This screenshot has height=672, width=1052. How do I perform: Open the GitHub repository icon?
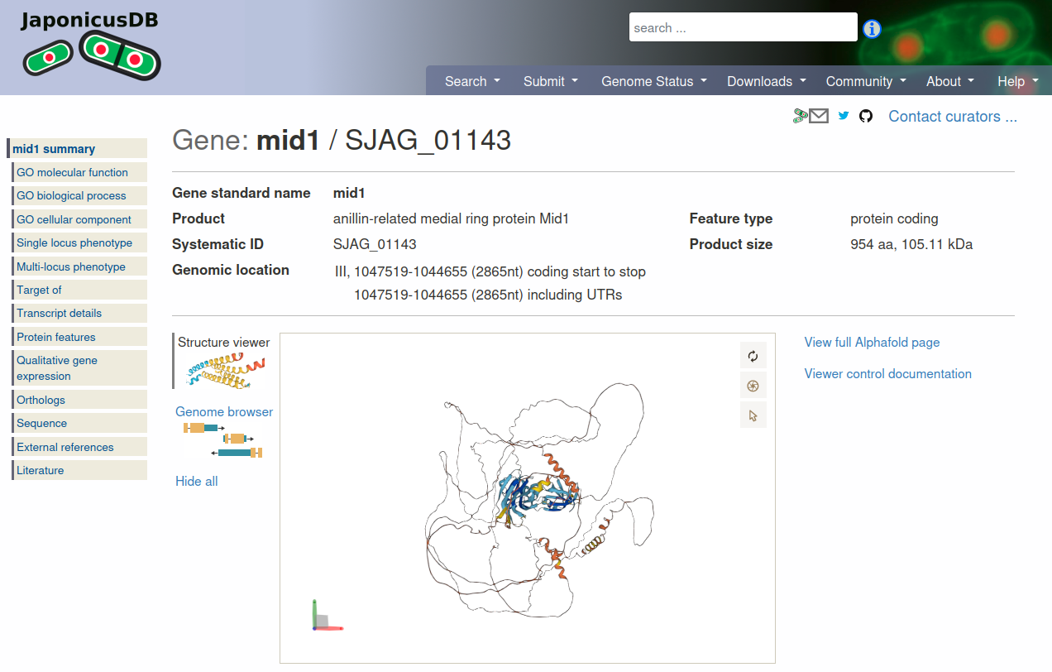coord(865,116)
